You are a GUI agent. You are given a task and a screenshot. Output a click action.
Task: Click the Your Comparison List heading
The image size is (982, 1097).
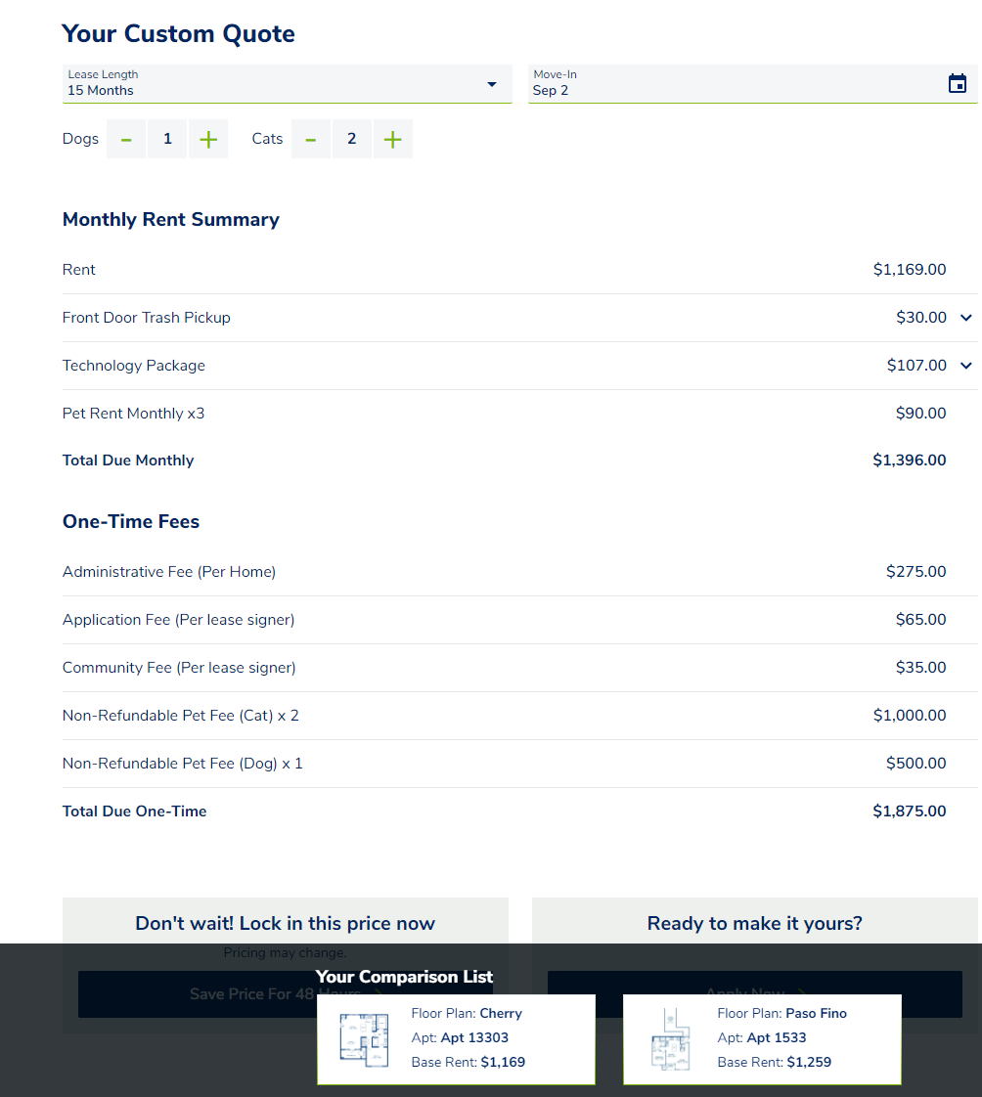404,977
